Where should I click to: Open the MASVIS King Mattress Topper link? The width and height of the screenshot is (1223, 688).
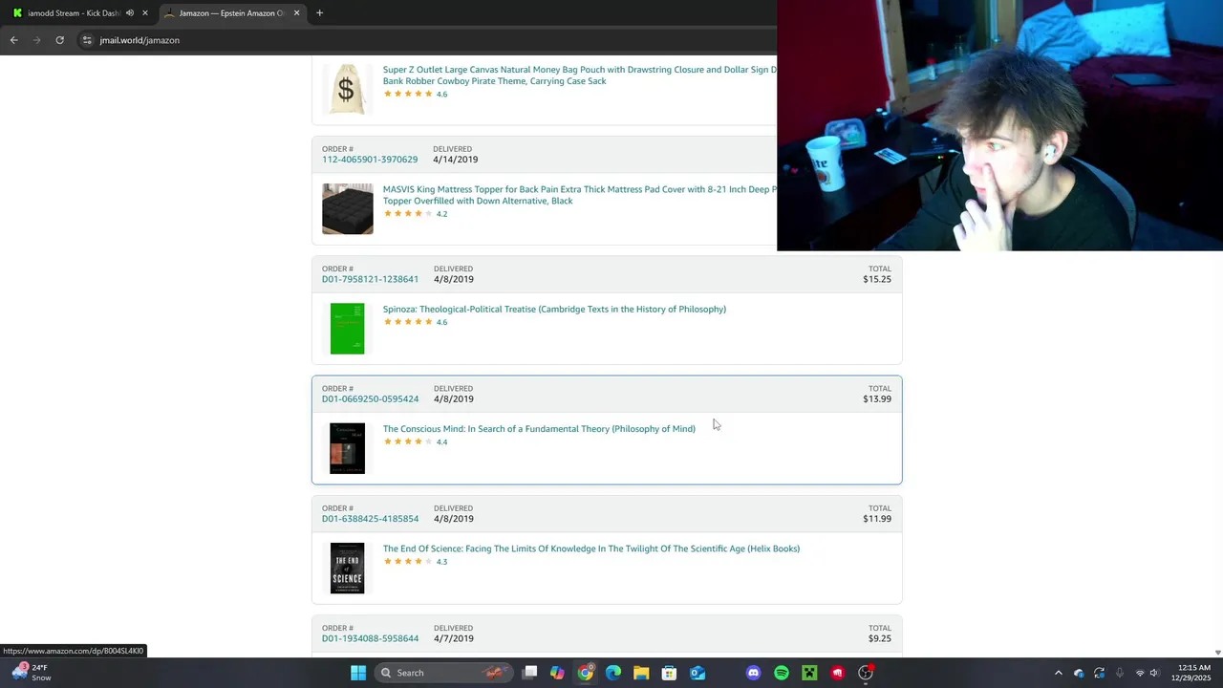(x=579, y=195)
